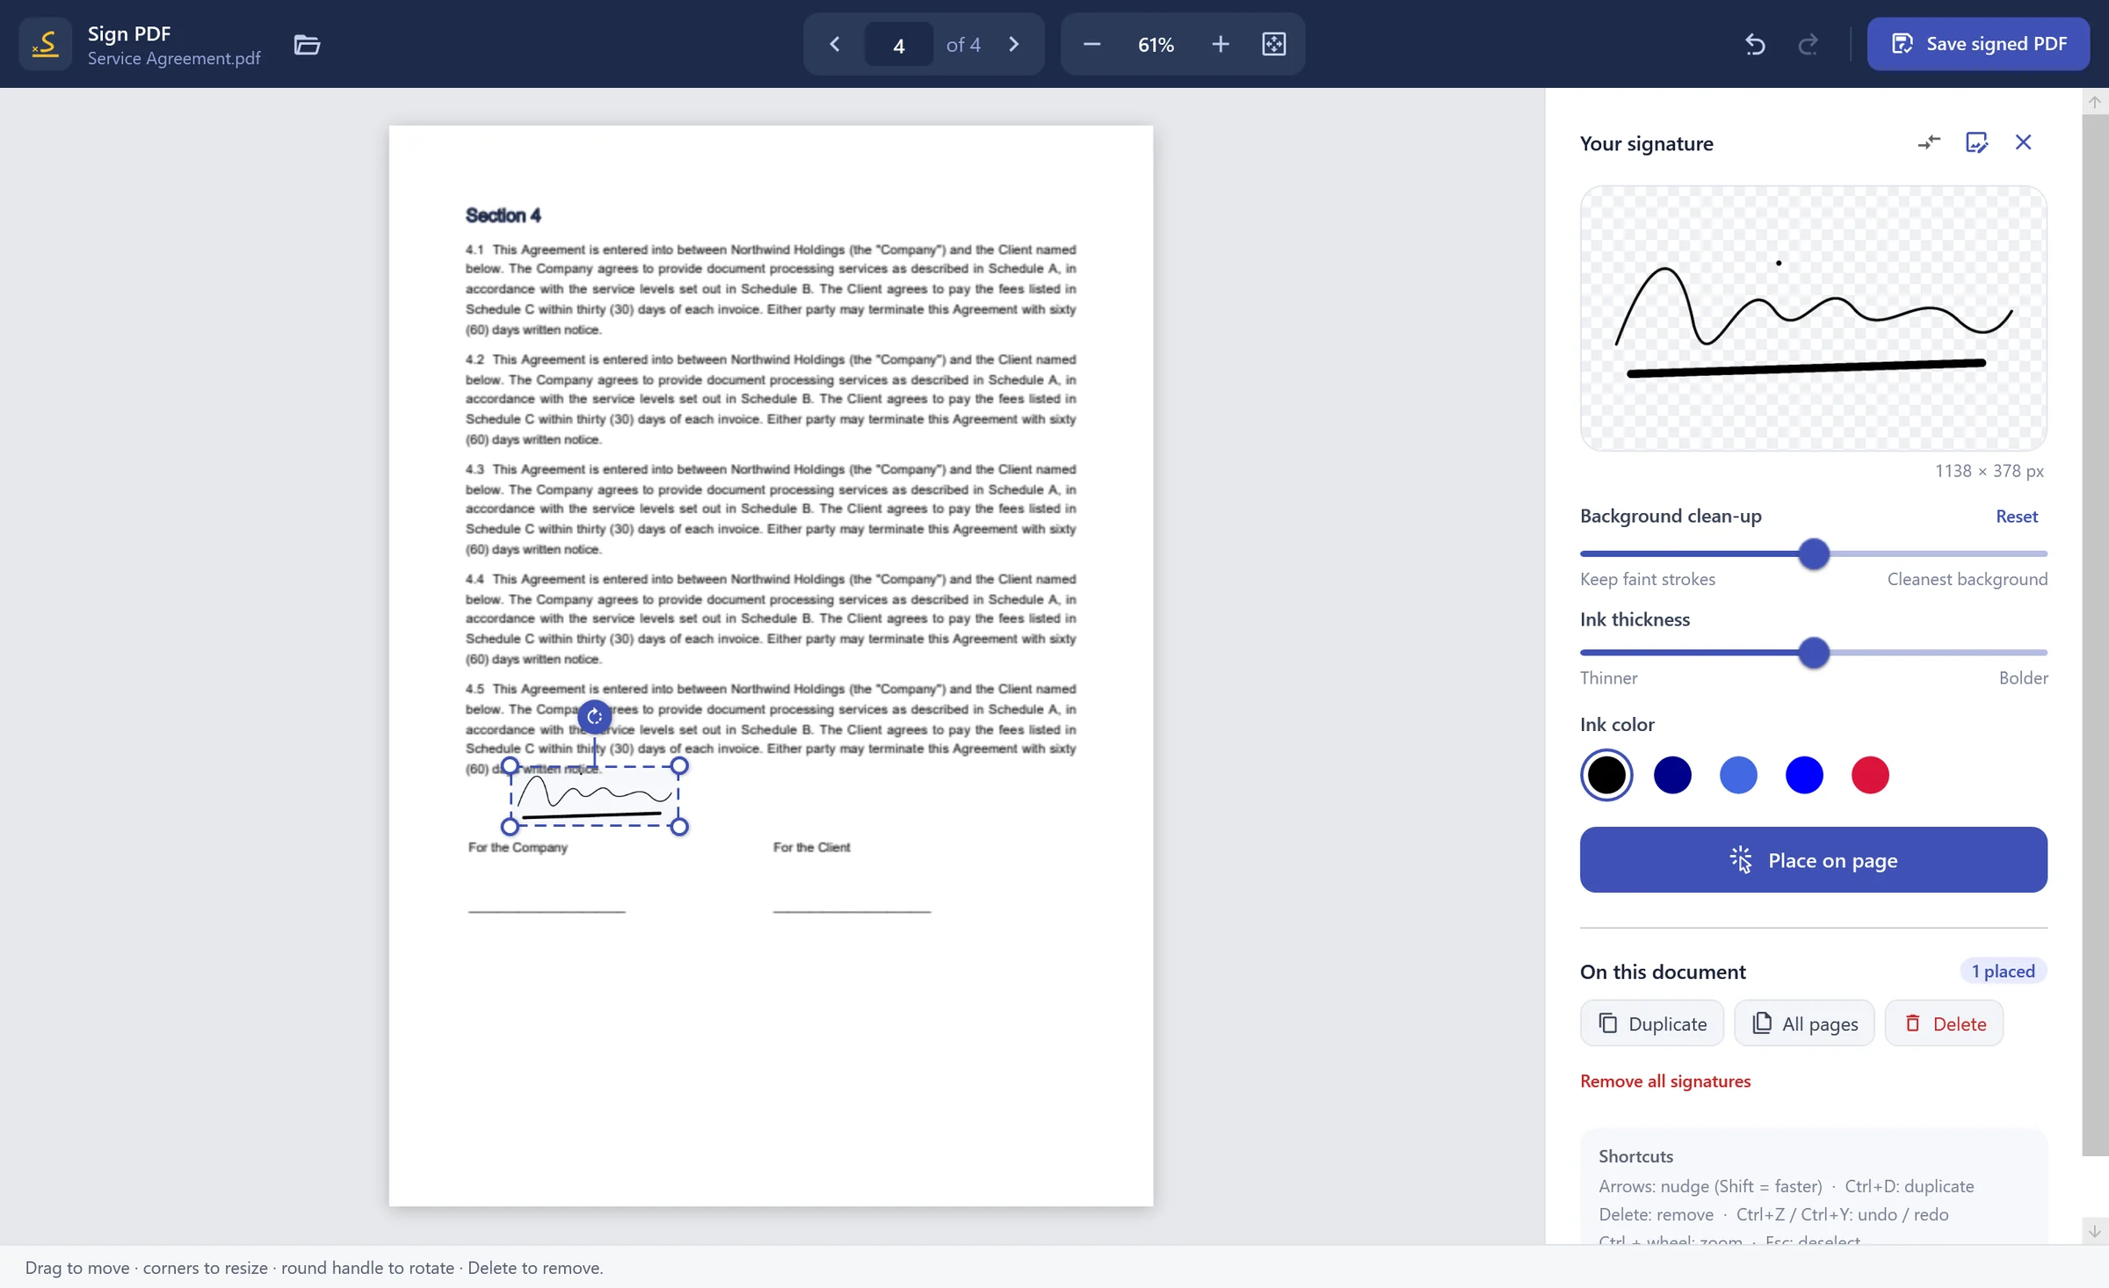Viewport: 2109px width, 1288px height.
Task: Click the For the Client label
Action: [811, 847]
